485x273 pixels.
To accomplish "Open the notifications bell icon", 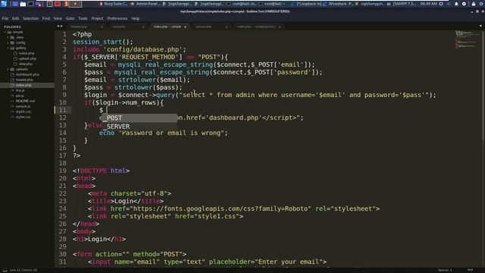I will coord(456,4).
